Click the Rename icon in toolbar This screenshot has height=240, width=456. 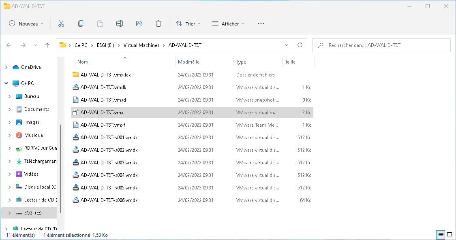pyautogui.click(x=120, y=24)
